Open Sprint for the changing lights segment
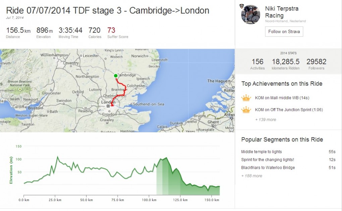 (x=268, y=160)
